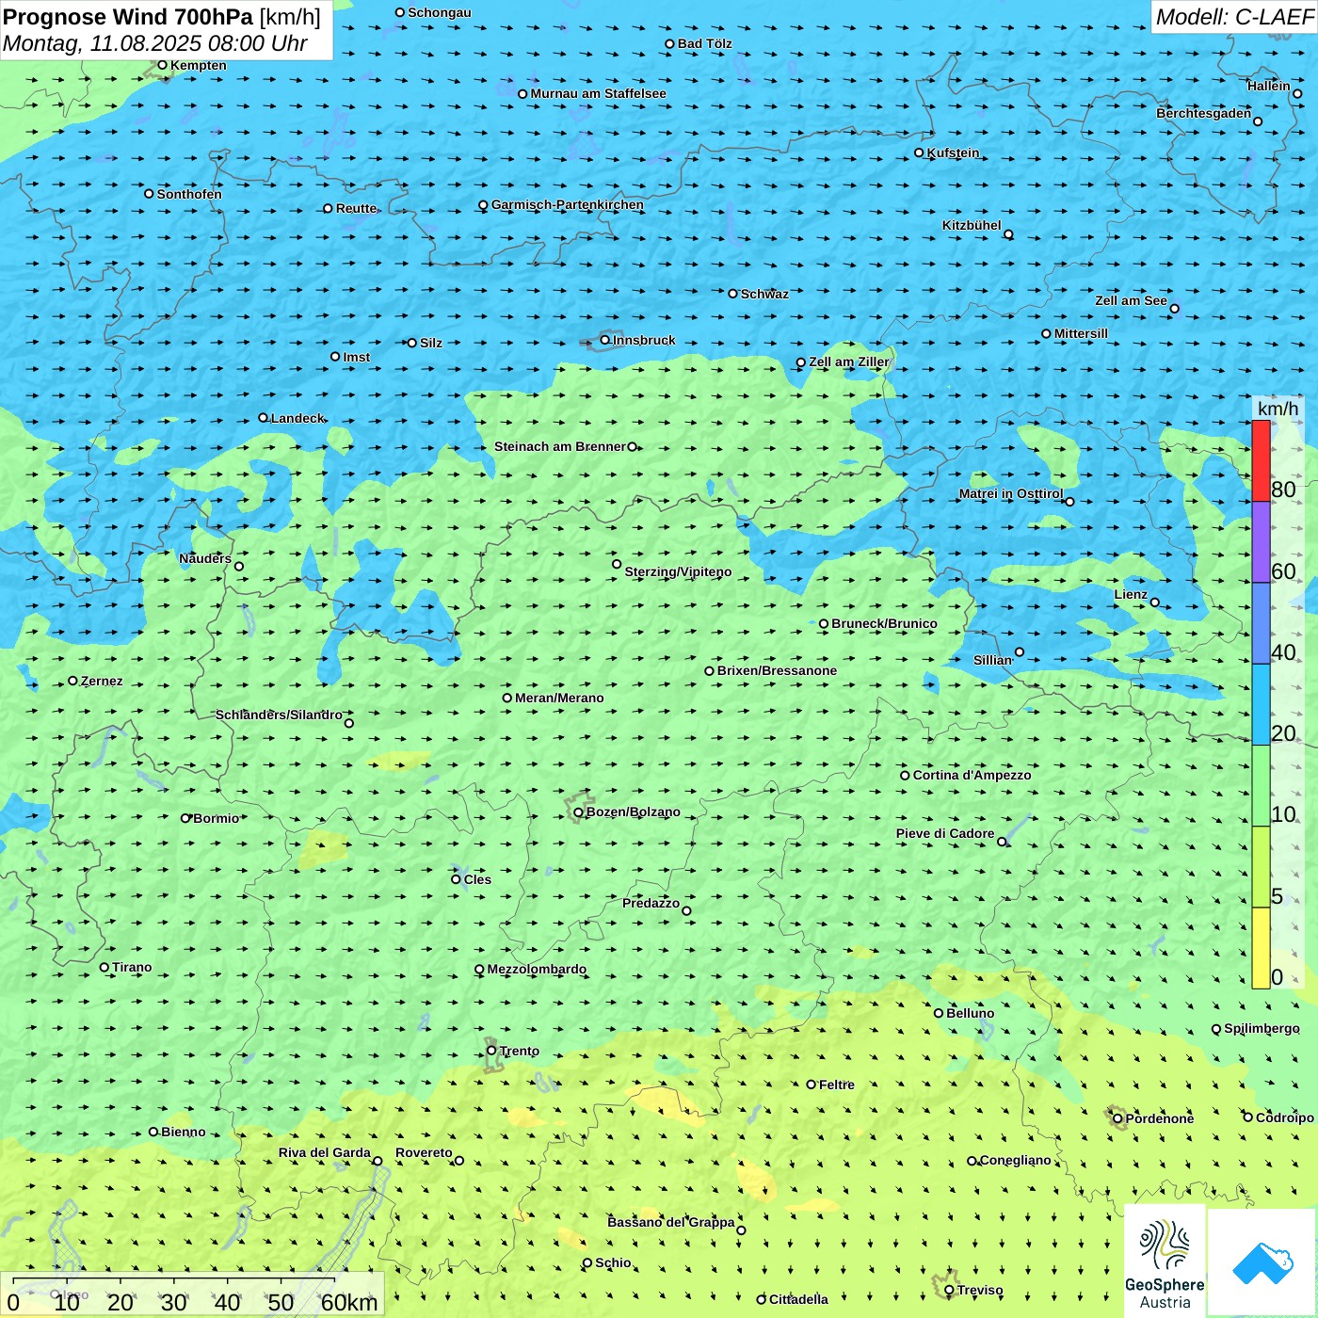Select the red 80 km/h legend color

(x=1261, y=460)
